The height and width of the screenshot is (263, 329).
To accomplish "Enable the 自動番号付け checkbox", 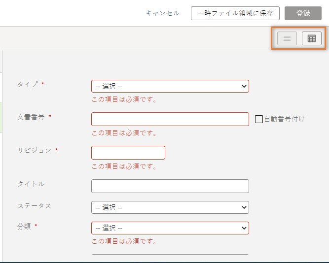I will click(x=259, y=119).
